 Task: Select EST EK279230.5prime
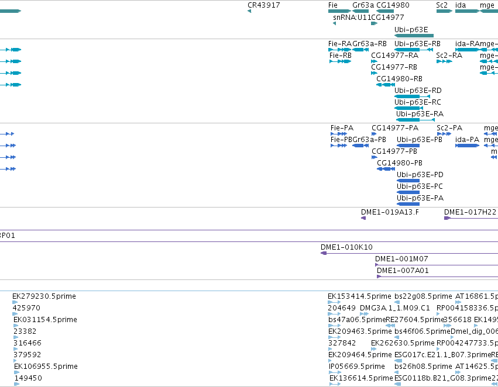[44, 296]
